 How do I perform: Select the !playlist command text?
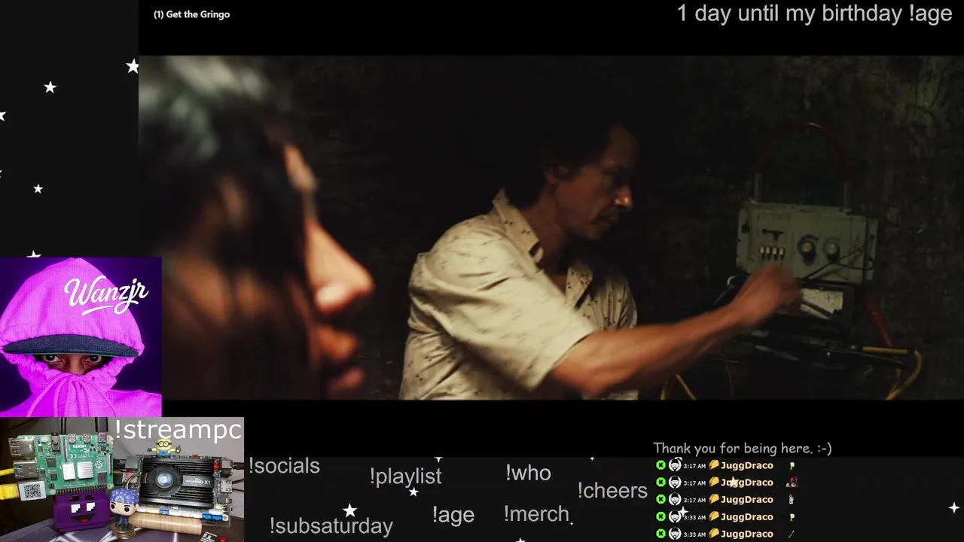[405, 477]
